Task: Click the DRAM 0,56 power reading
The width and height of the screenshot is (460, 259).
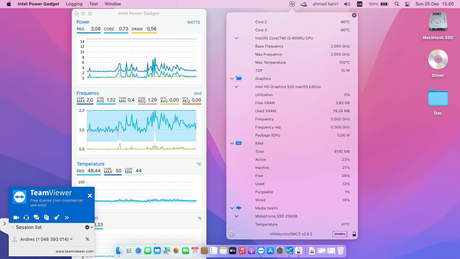Action: point(144,29)
